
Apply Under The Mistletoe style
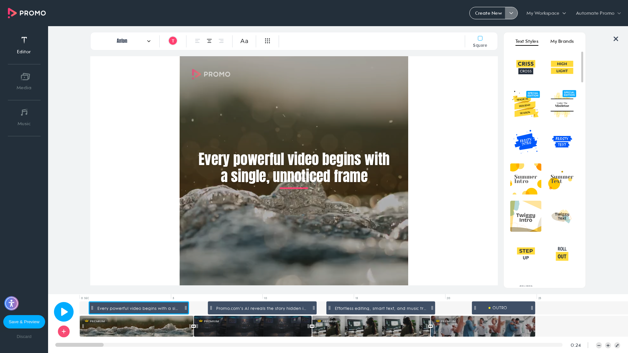pos(562,104)
